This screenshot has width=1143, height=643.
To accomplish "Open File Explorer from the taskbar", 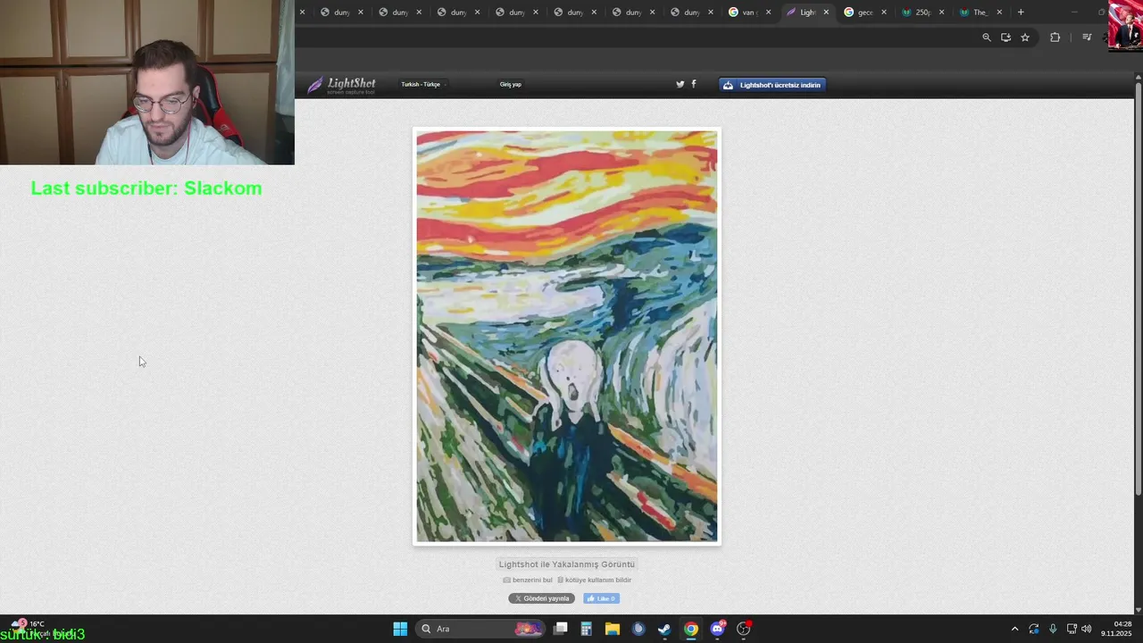I will coord(613,629).
